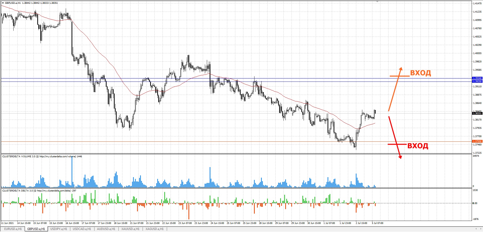Screen dimensions: 483x232
Task: Open the one-click trading triangle by GBPUSD.a,H1
Action: (x=3, y=3)
